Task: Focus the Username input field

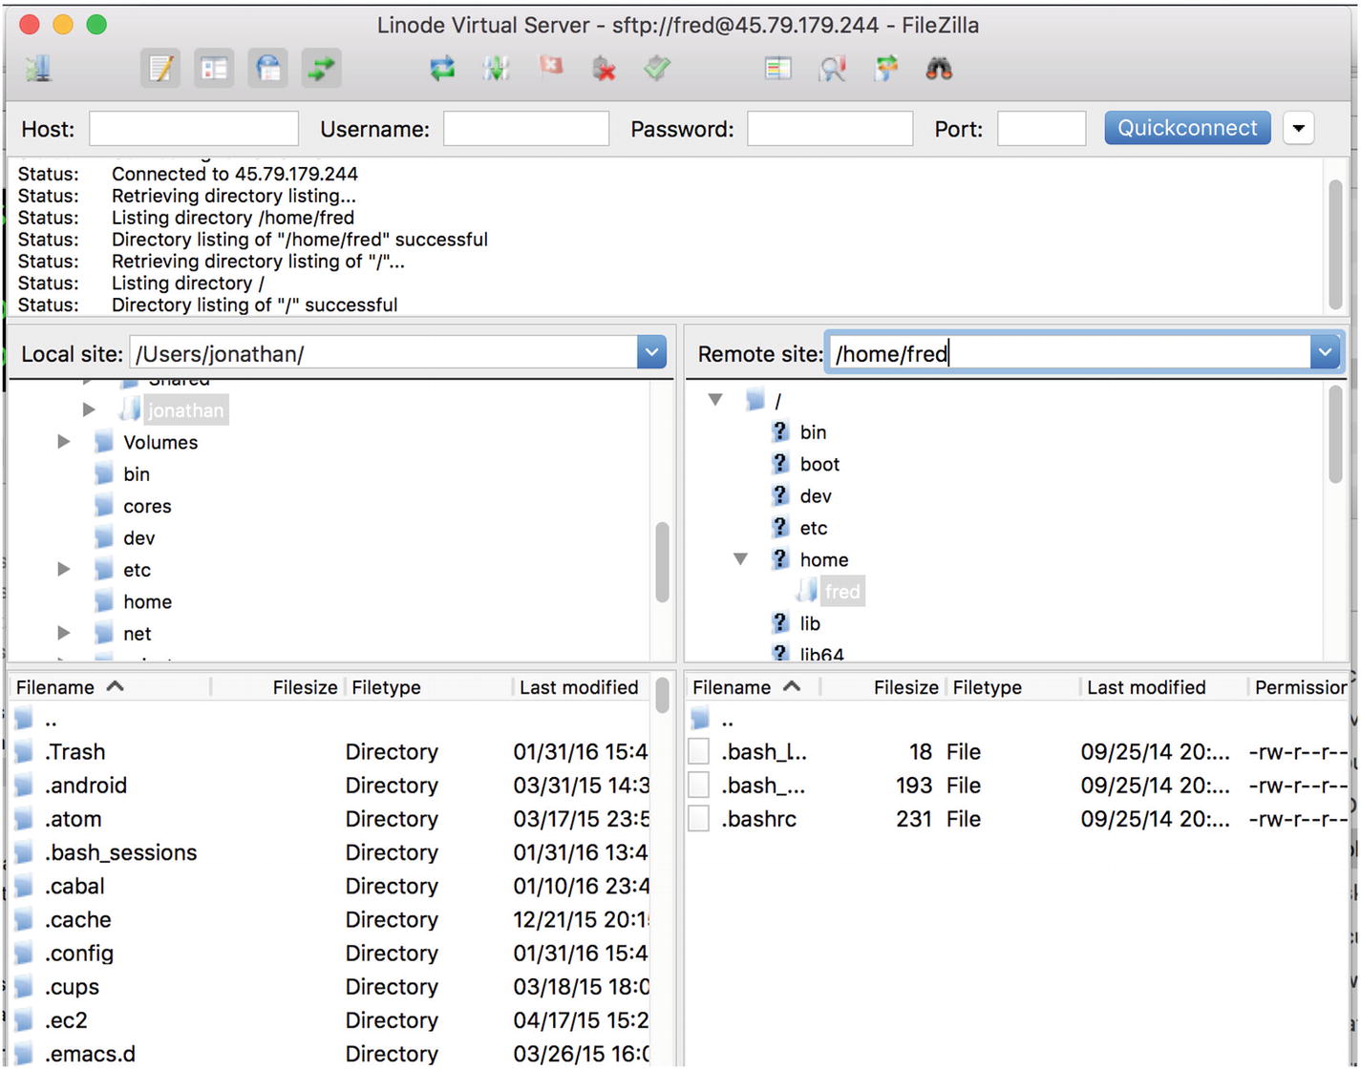Action: (526, 129)
